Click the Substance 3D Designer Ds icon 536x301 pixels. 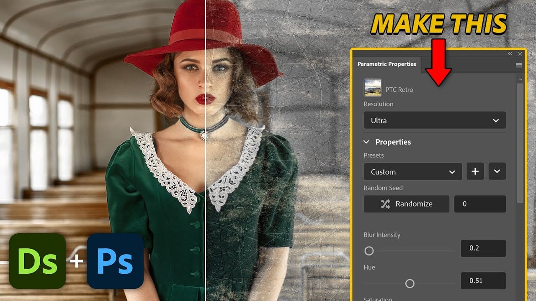point(38,261)
